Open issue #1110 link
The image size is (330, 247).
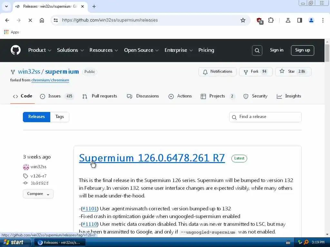coord(90,224)
